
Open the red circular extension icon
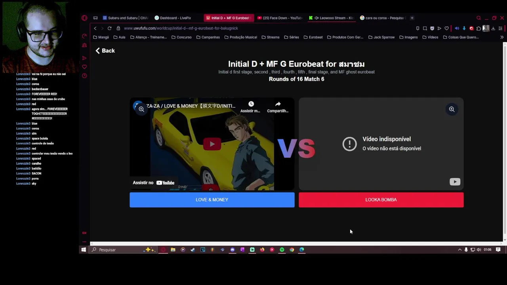pyautogui.click(x=471, y=28)
